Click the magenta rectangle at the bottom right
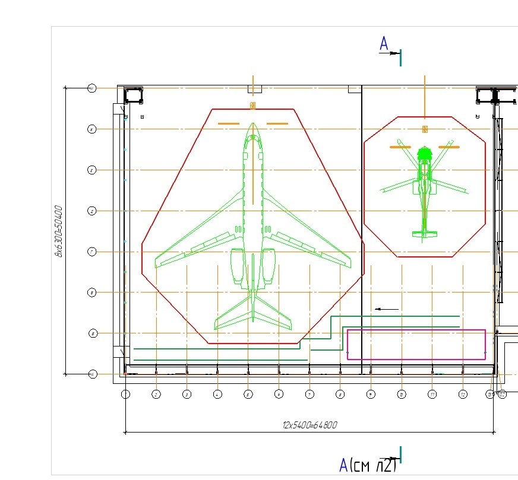518x480 pixels. pyautogui.click(x=416, y=344)
